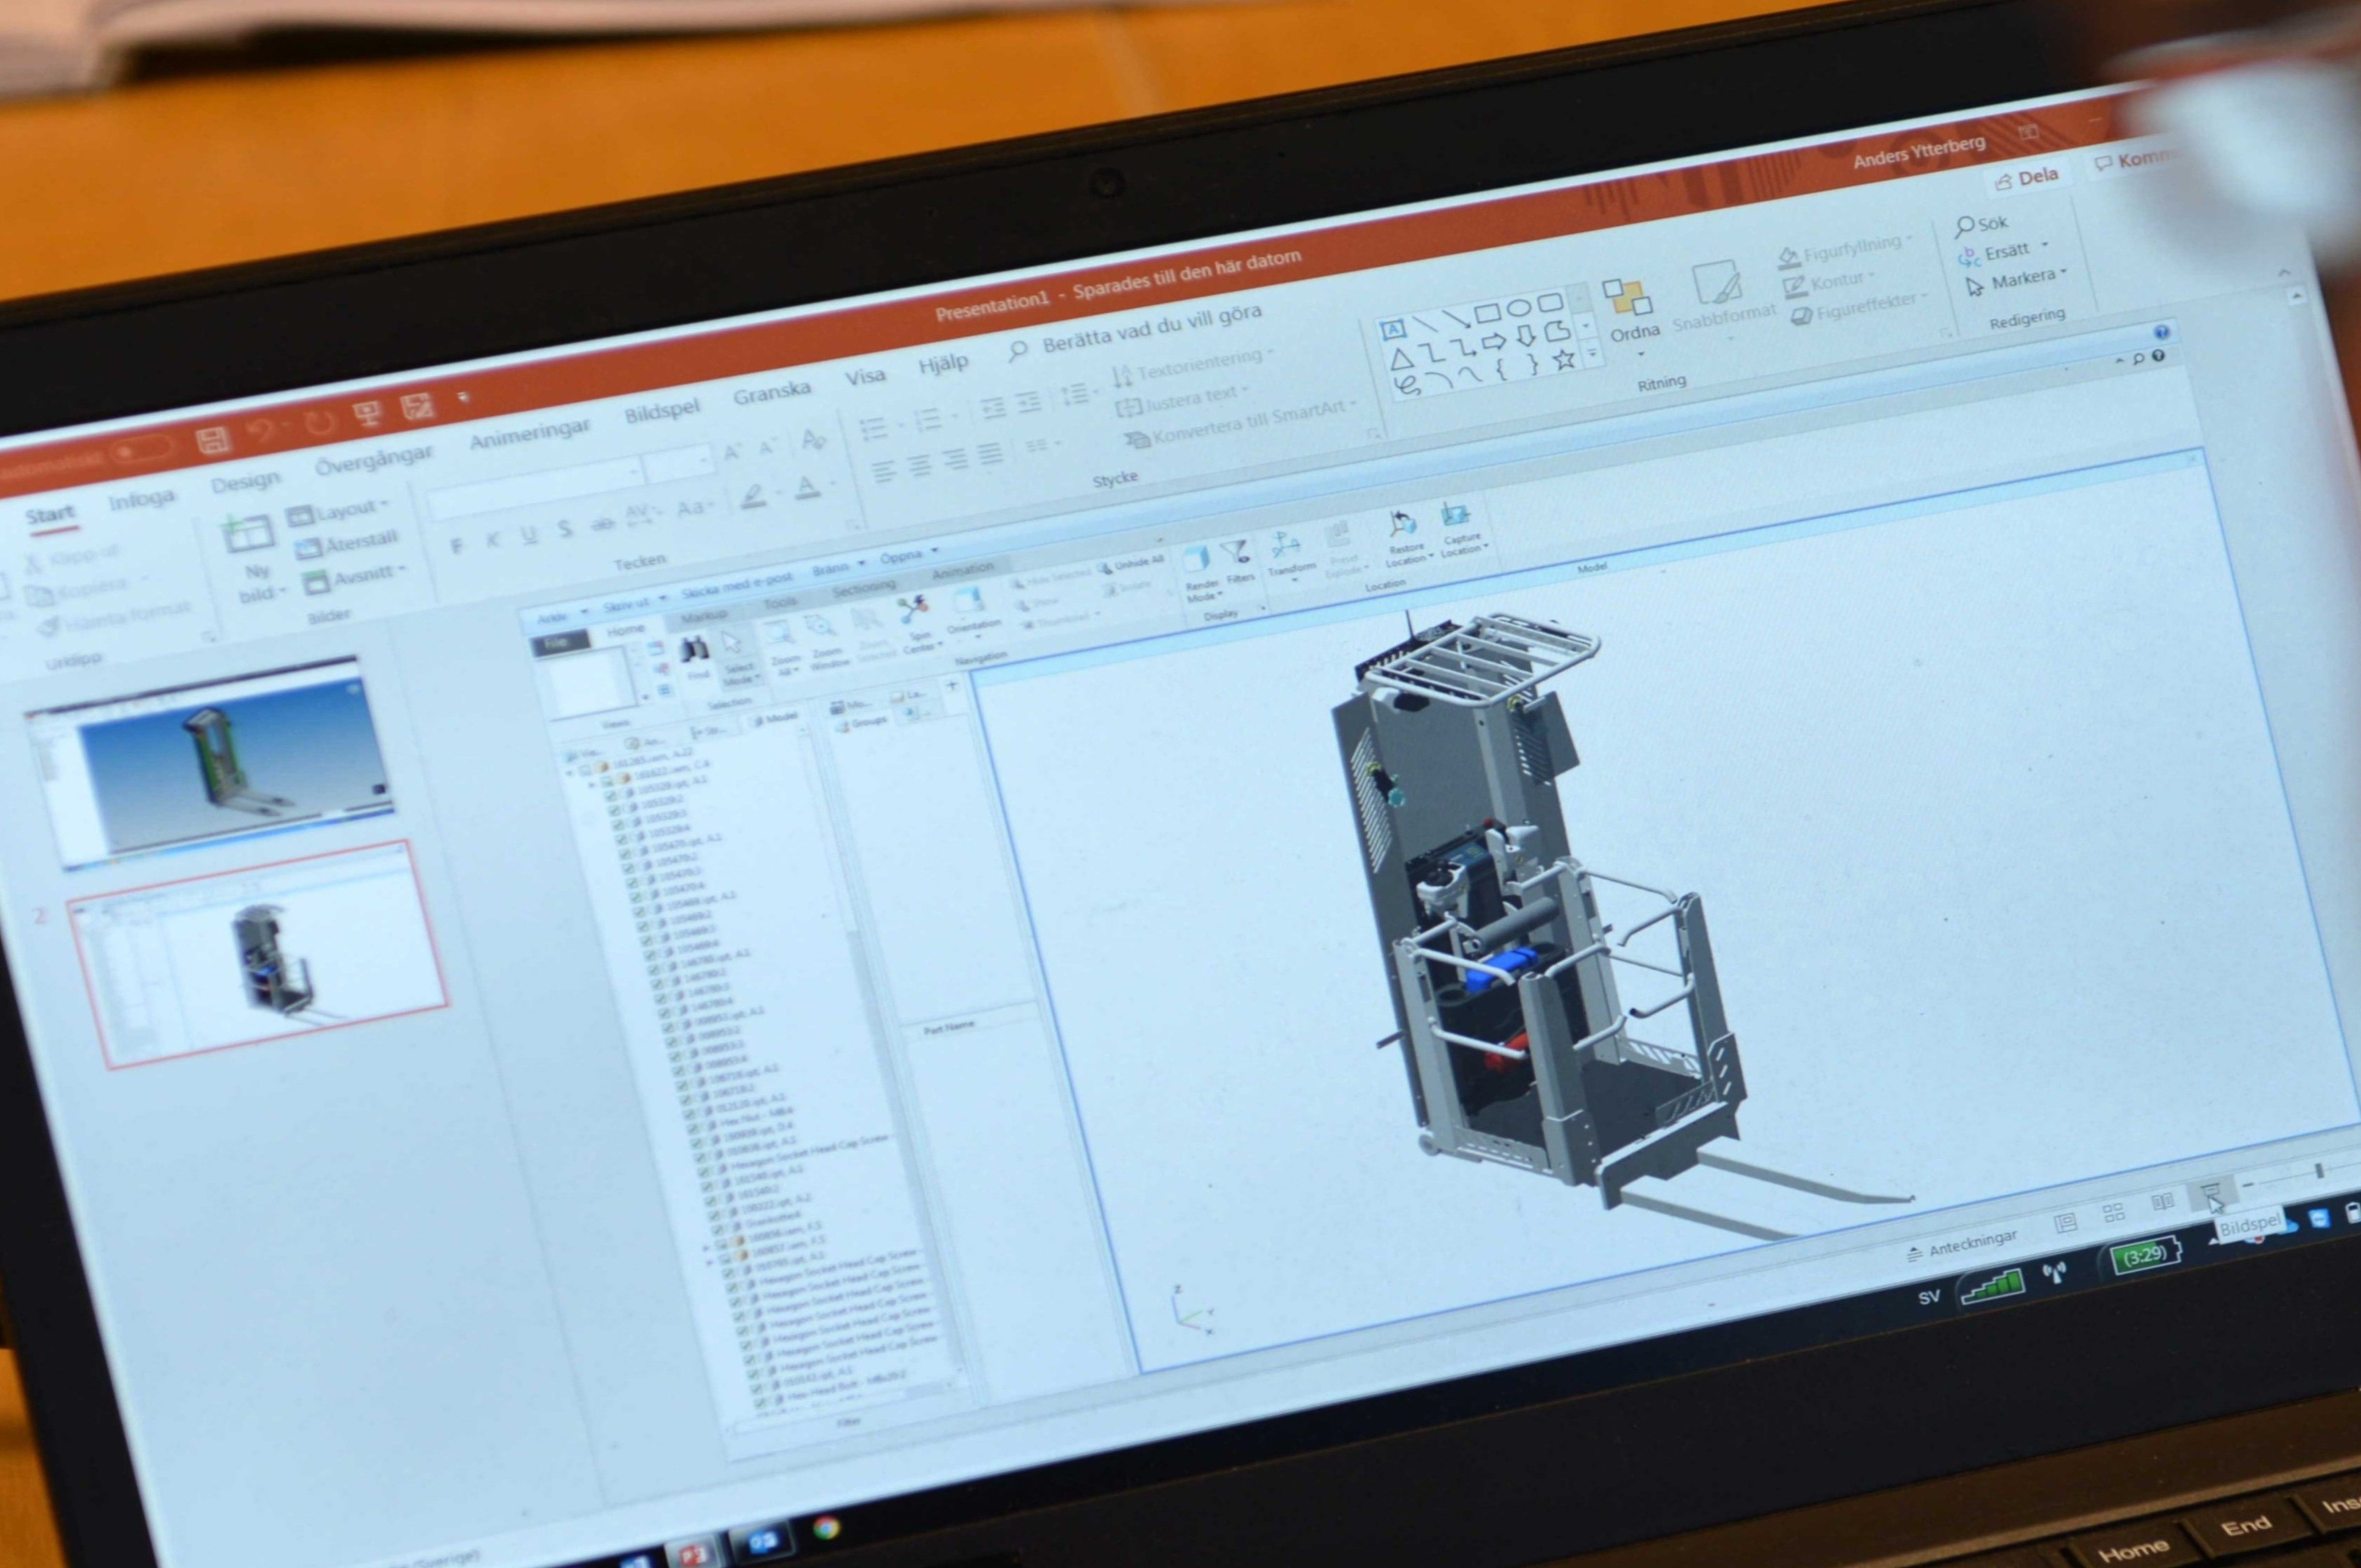2361x1568 pixels.
Task: Apply italic formatting with the K button
Action: pyautogui.click(x=493, y=540)
